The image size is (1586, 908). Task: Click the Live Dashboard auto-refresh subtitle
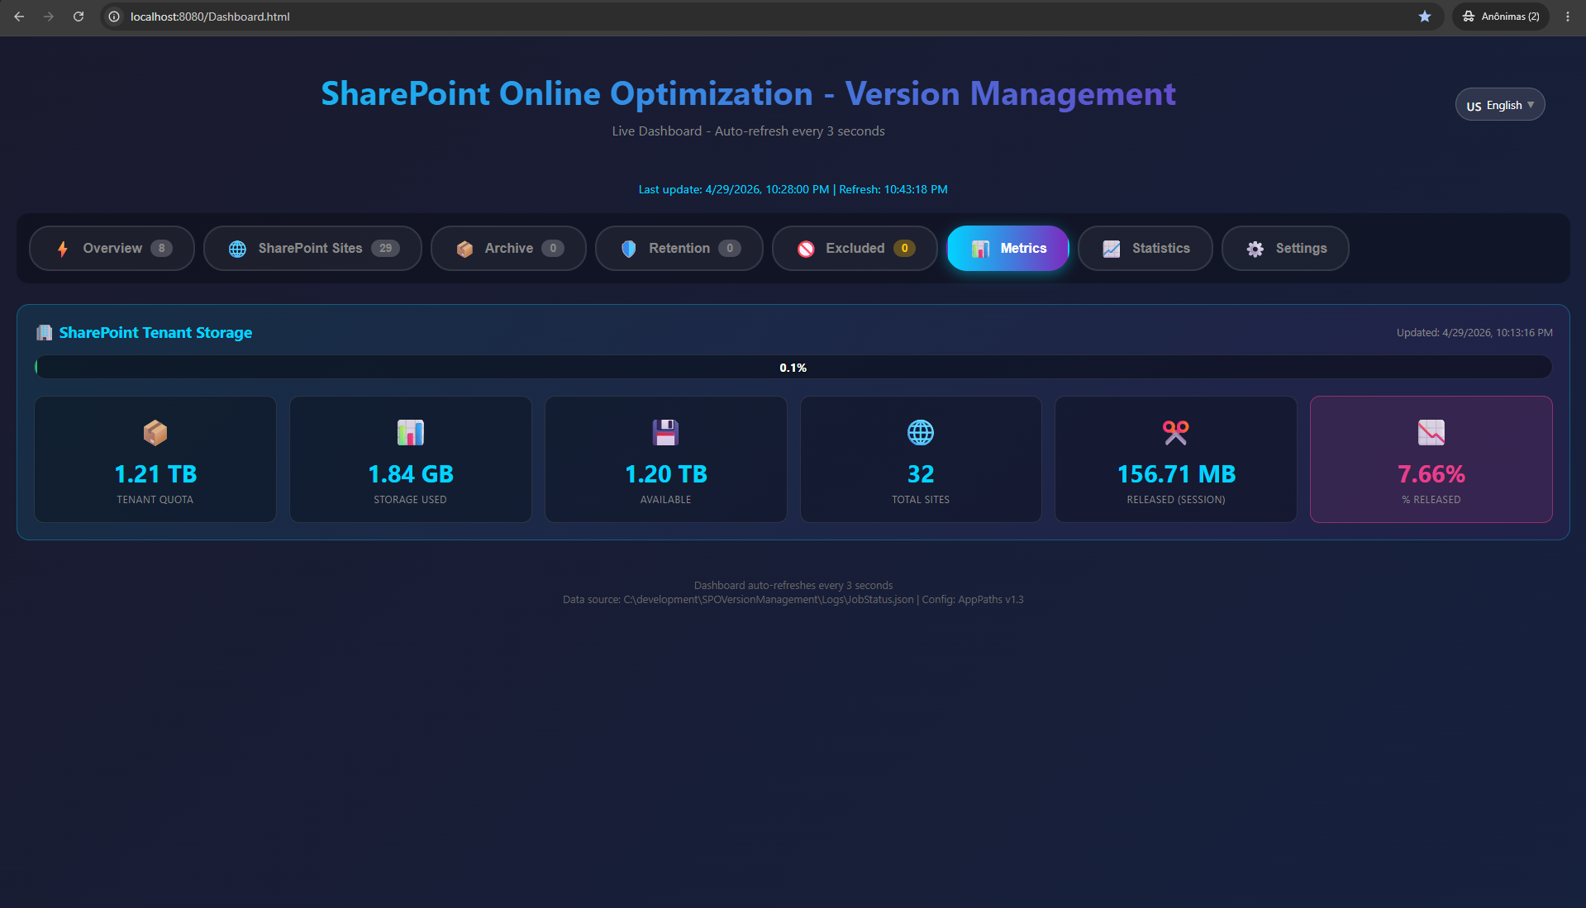[x=748, y=131]
